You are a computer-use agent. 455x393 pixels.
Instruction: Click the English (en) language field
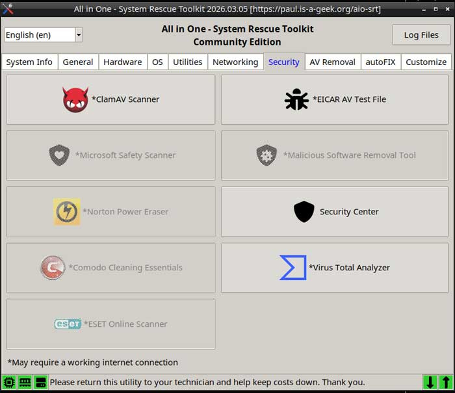[40, 35]
